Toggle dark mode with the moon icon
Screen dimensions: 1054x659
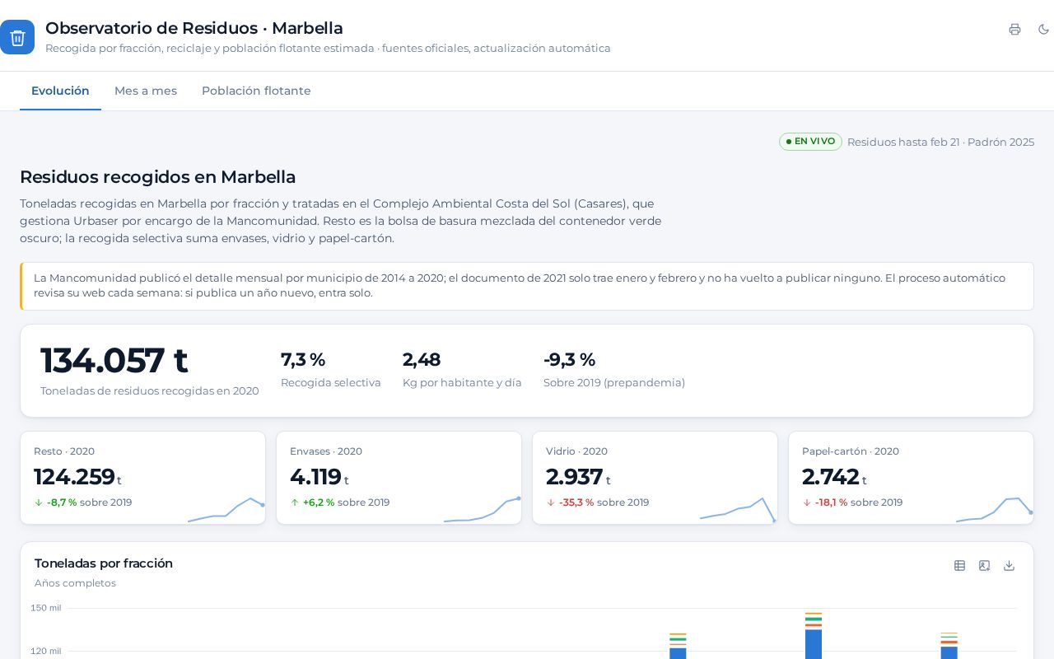pyautogui.click(x=1043, y=30)
